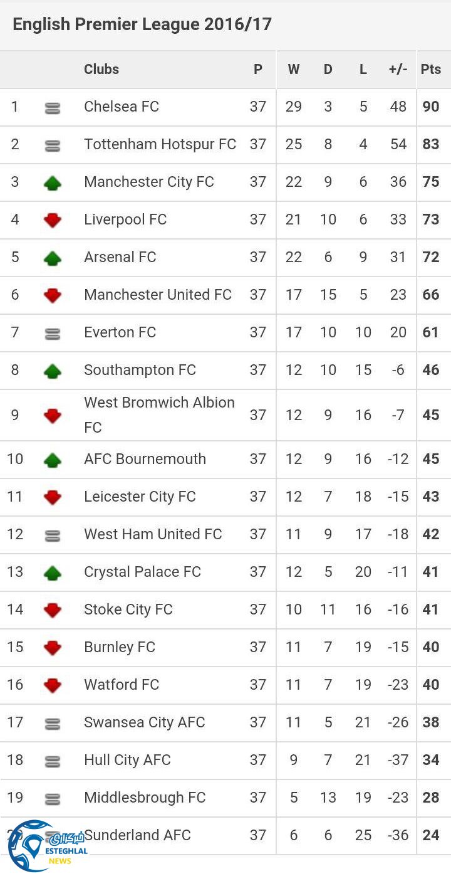Click the green up arrow beside Crystal Palace

pos(53,572)
